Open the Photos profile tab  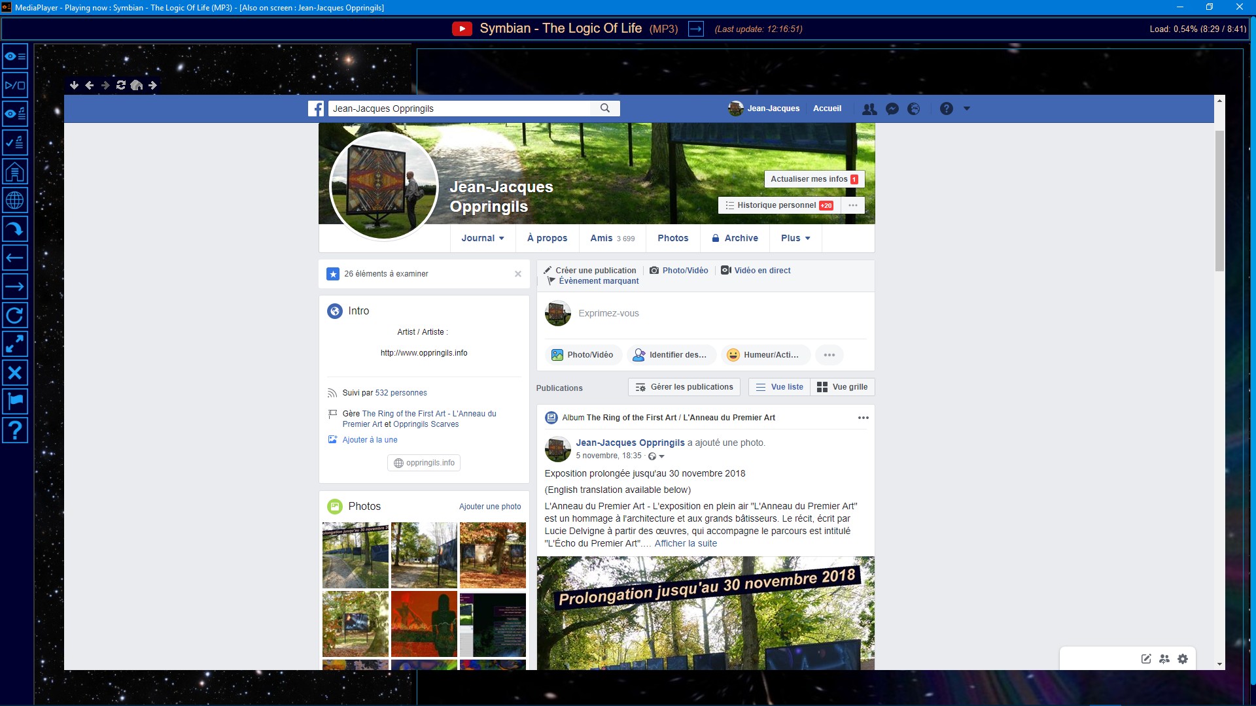click(672, 238)
